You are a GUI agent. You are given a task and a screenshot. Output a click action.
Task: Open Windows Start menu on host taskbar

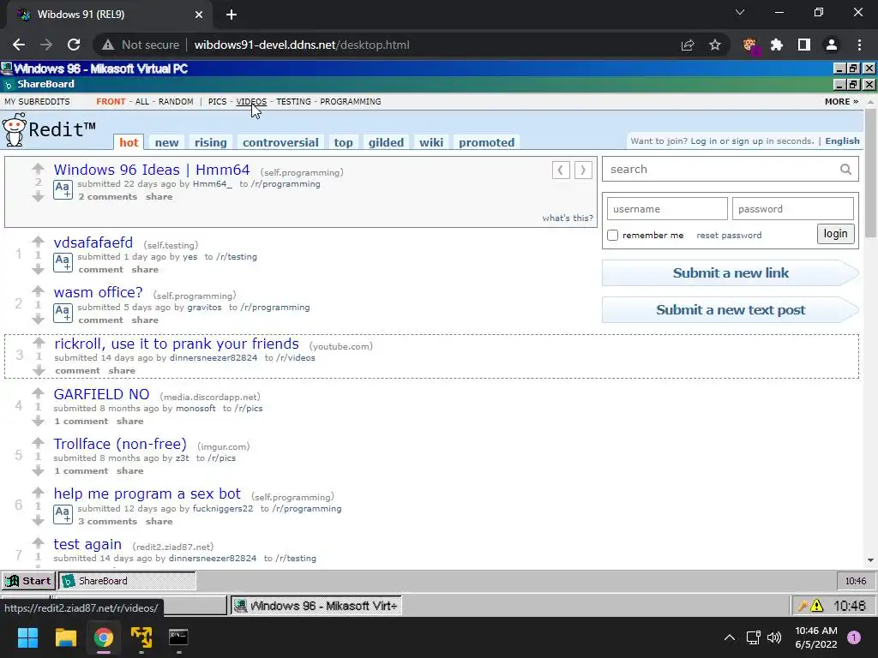pyautogui.click(x=27, y=637)
